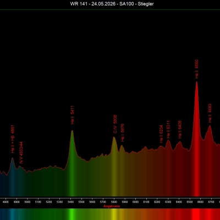220x220 pixels.
Task: Click the bright green band in bottom color strip
Action: (71, 214)
